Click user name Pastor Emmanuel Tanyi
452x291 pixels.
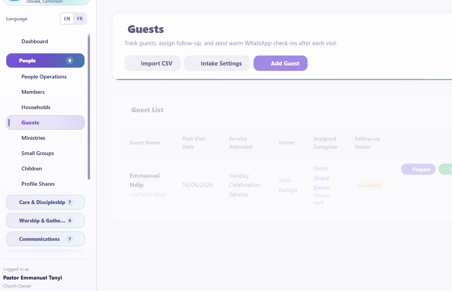coord(33,278)
